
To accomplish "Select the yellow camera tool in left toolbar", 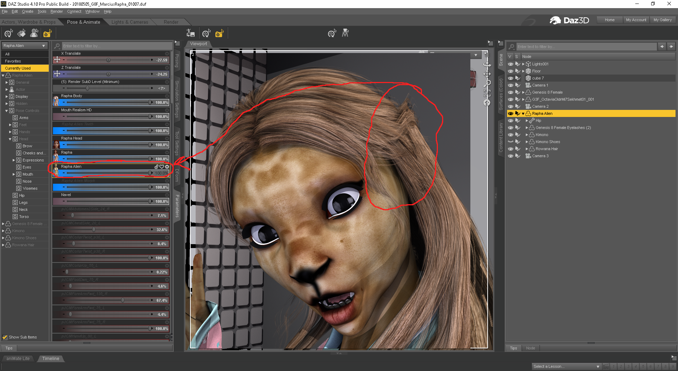I will tap(47, 34).
